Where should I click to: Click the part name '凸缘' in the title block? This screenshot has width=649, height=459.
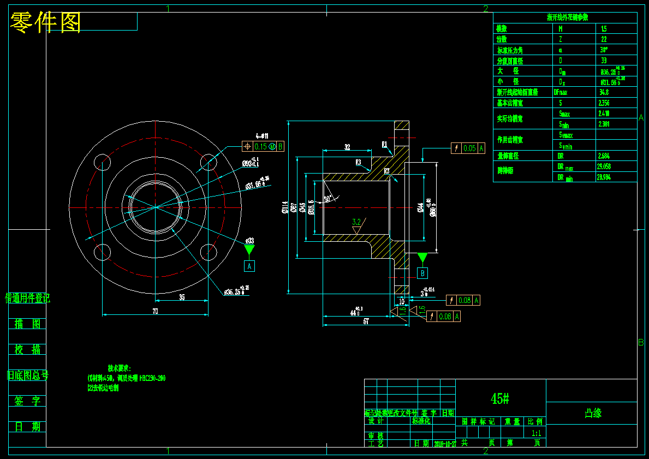(593, 413)
